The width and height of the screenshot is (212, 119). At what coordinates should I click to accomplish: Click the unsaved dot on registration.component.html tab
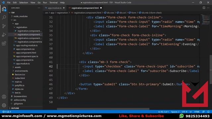point(101,8)
